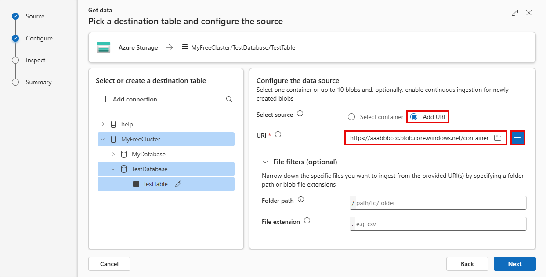The image size is (546, 277).
Task: Collapse the File filters (optional) section
Action: [265, 162]
